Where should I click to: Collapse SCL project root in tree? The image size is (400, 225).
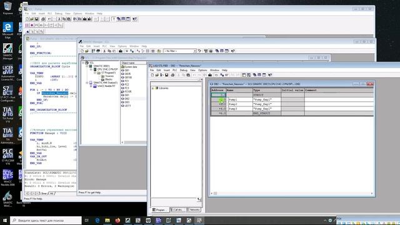[83, 62]
